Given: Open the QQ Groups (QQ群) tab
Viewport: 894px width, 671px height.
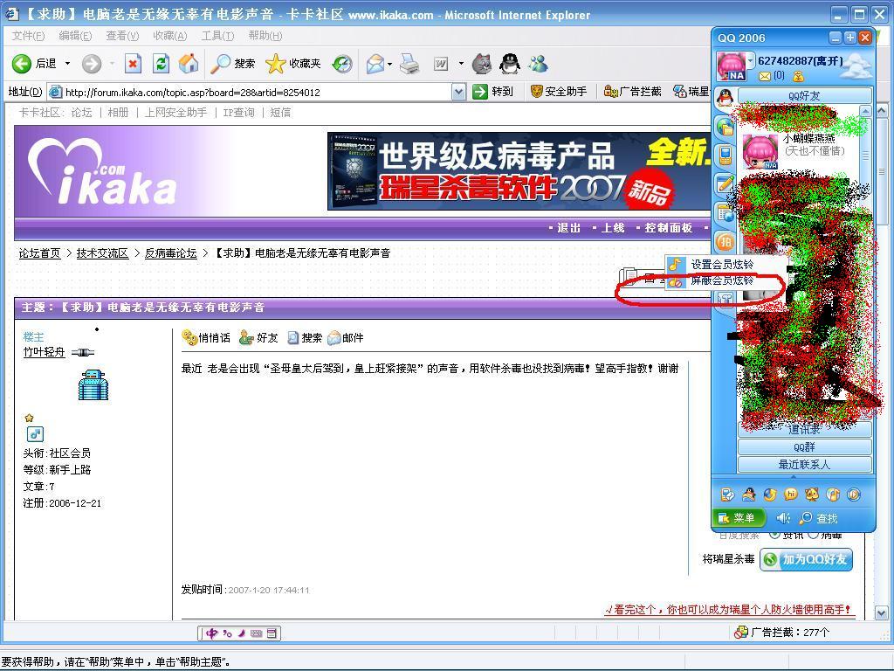Looking at the screenshot, I should pyautogui.click(x=804, y=446).
